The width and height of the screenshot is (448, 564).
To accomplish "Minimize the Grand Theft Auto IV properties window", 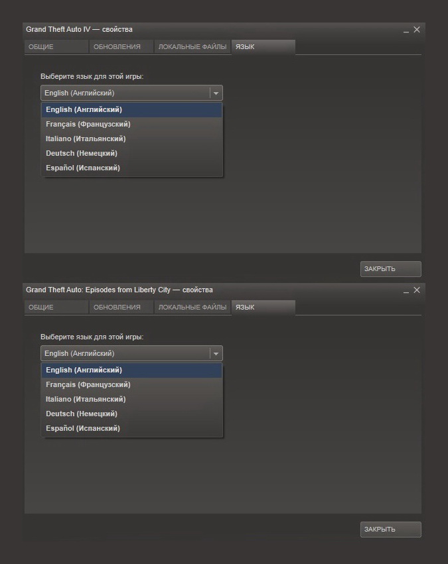I will click(x=406, y=30).
